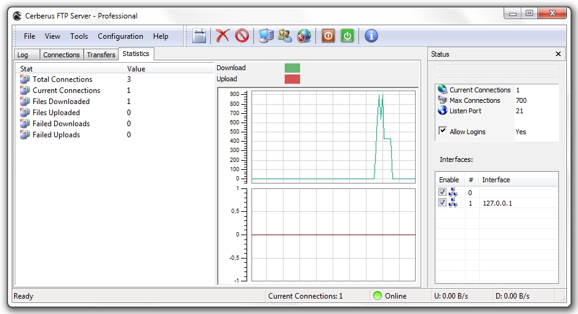Click the red prohibited circle toolbar icon
This screenshot has height=314, width=578.
click(x=242, y=36)
